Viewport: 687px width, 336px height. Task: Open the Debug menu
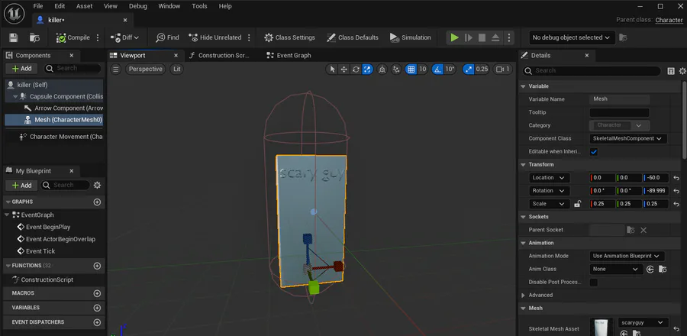coord(138,6)
